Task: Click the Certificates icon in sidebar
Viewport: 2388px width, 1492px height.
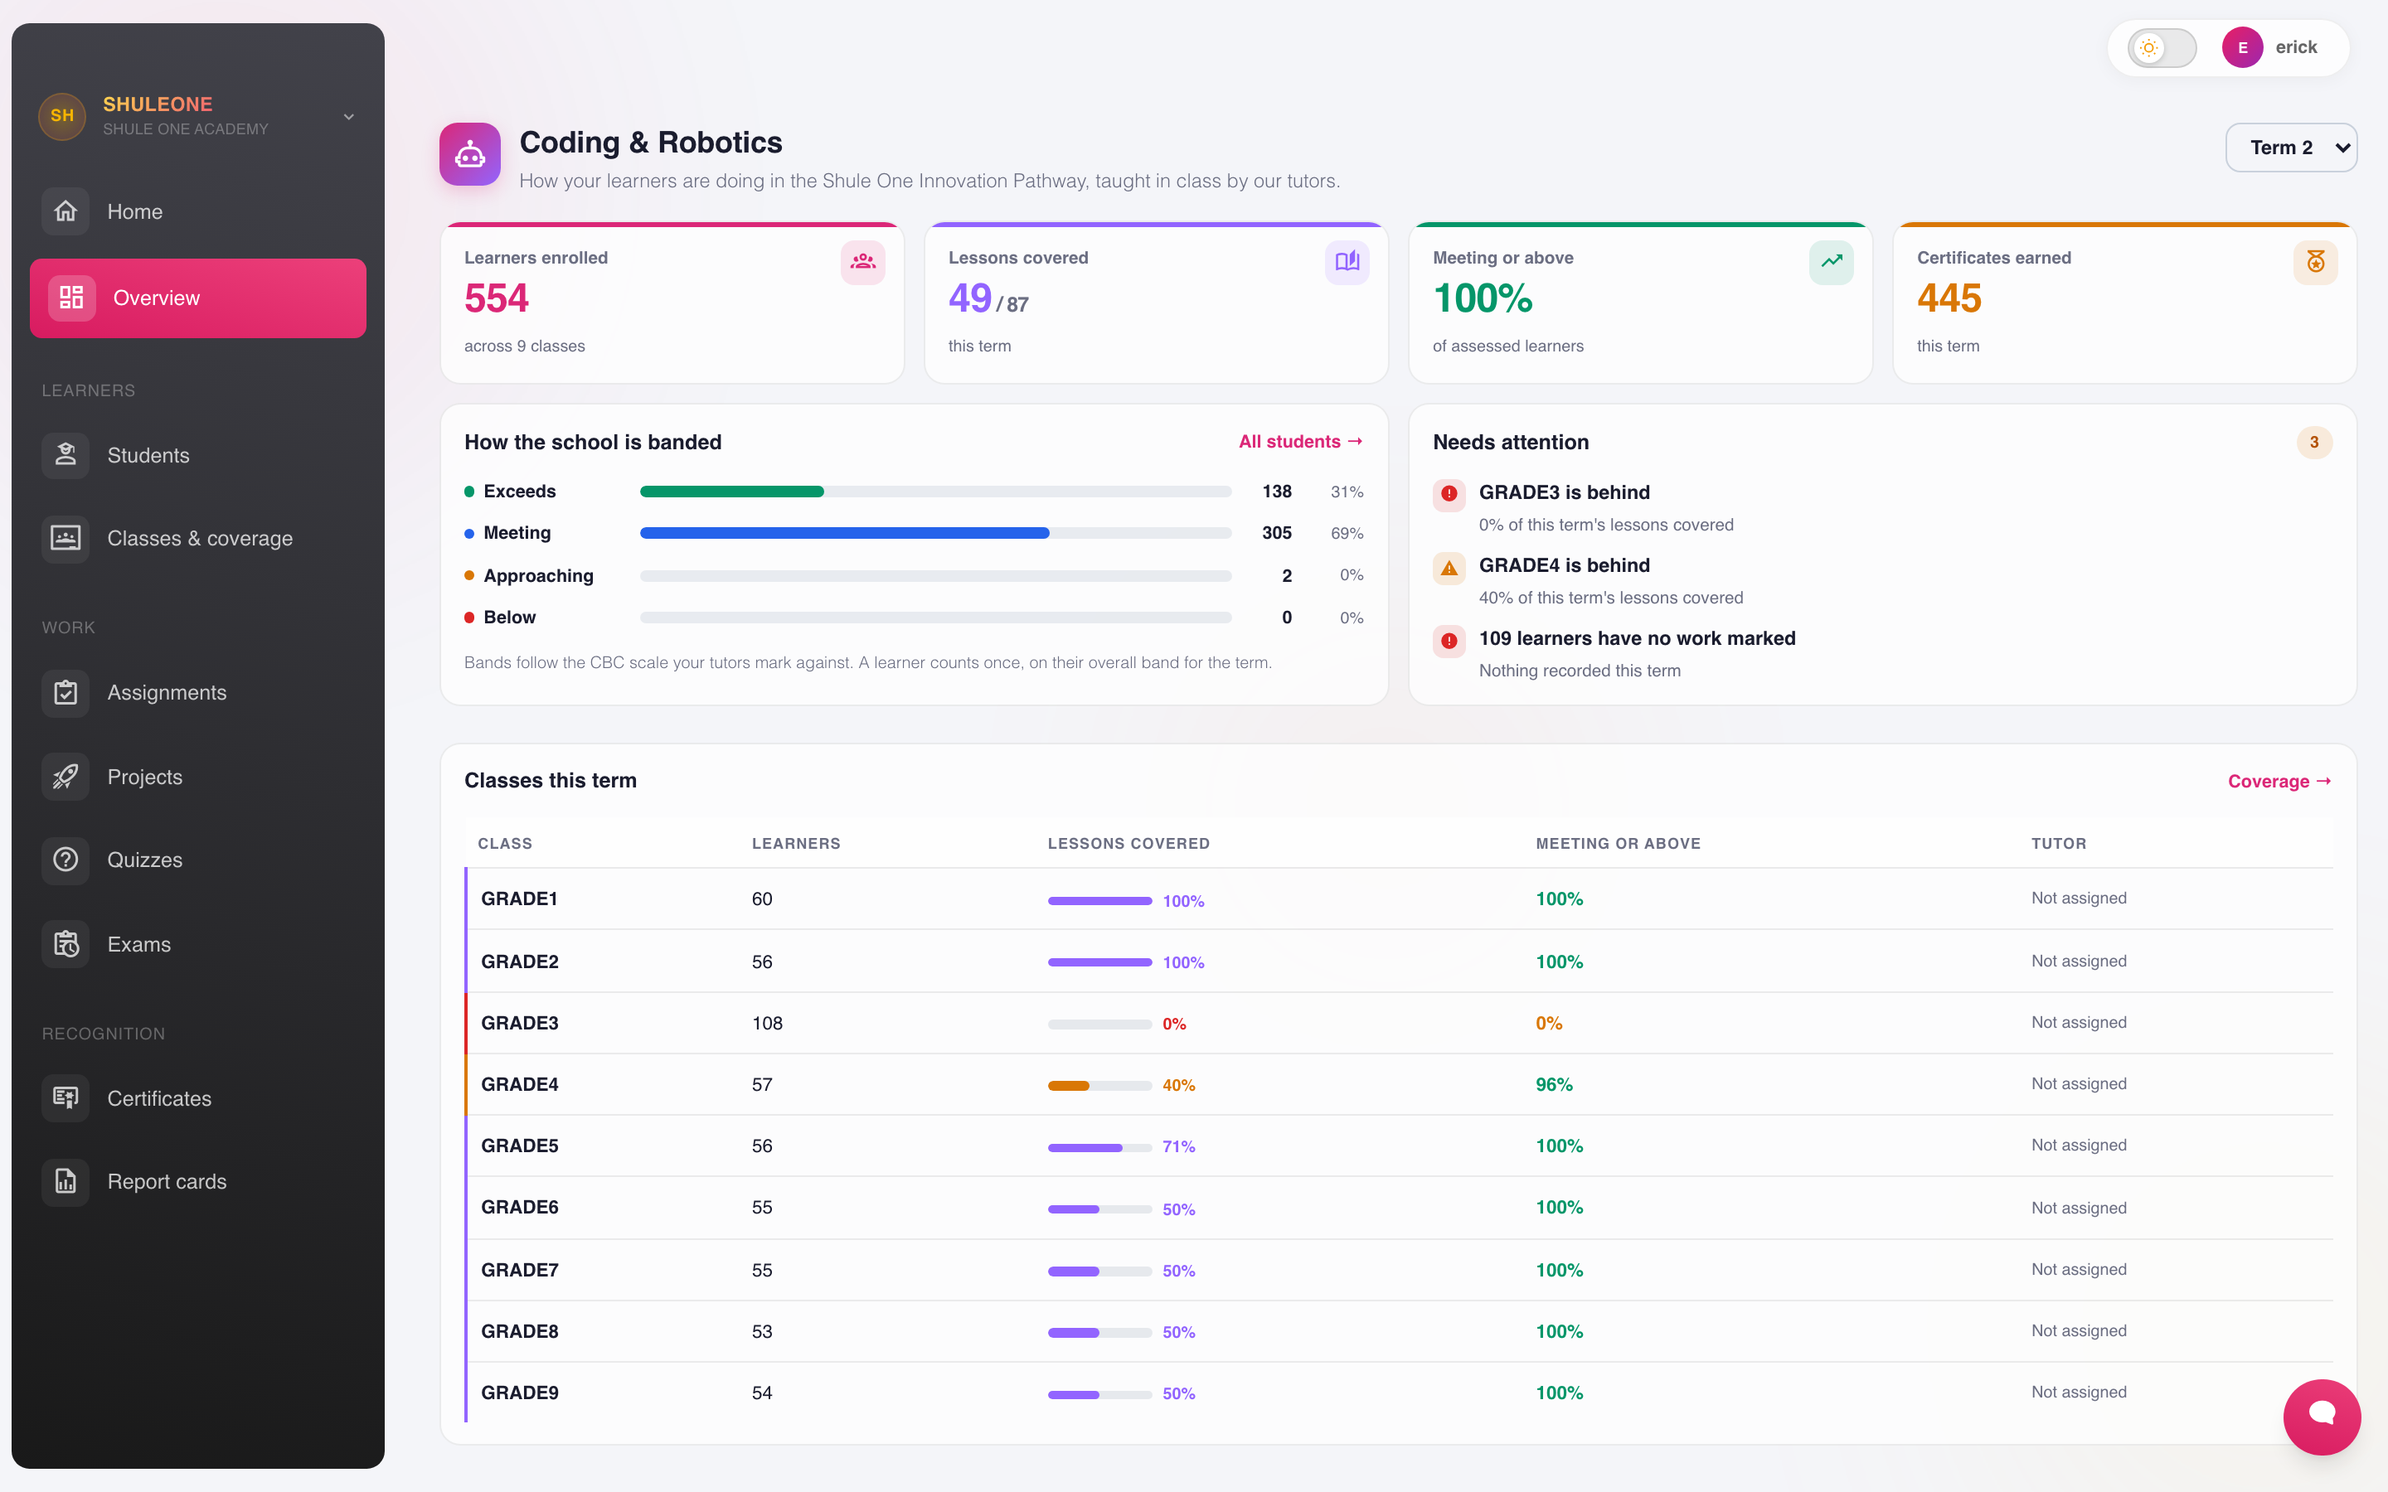Action: (66, 1098)
